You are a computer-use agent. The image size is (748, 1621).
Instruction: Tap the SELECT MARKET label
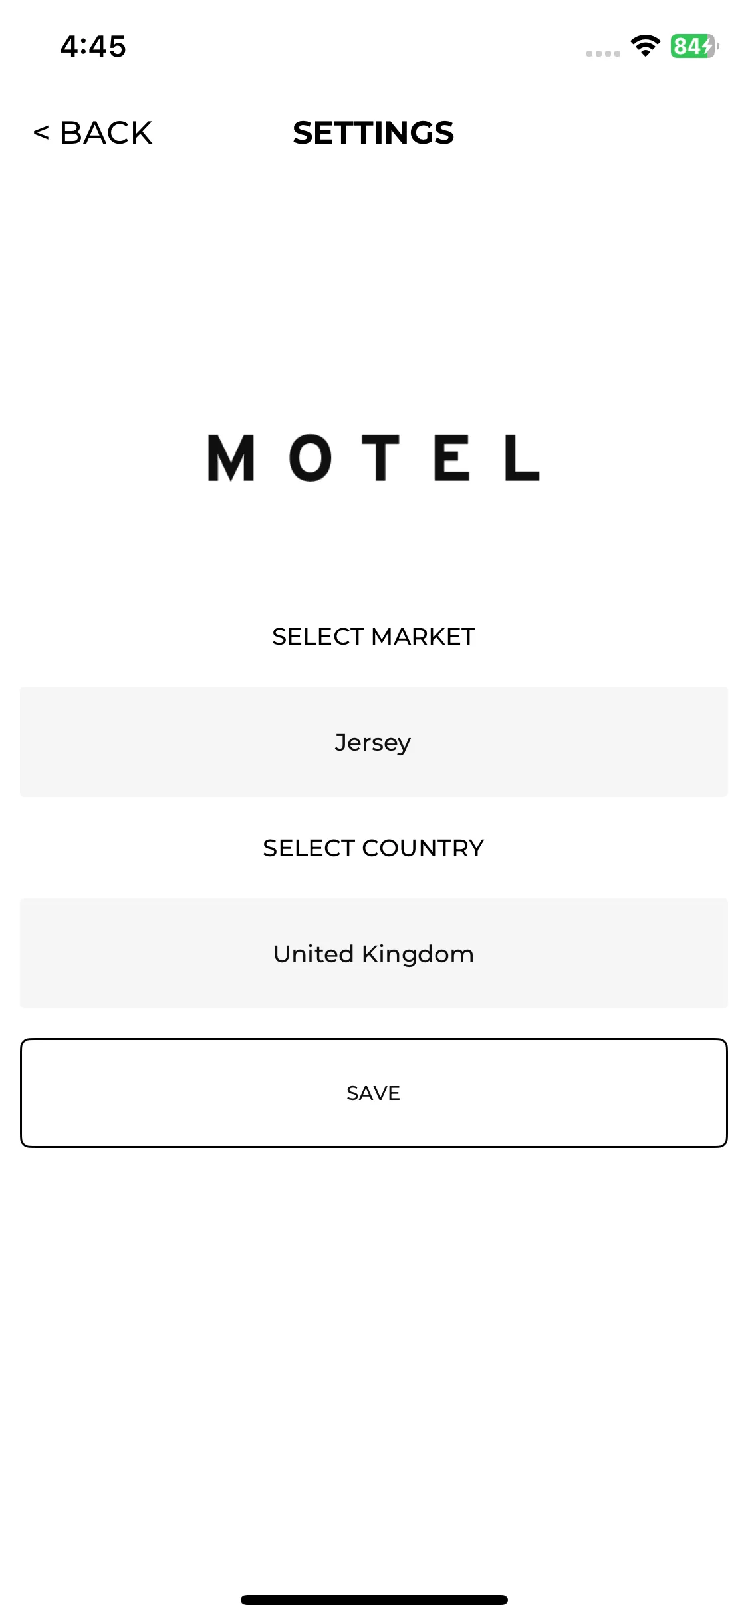coord(374,637)
